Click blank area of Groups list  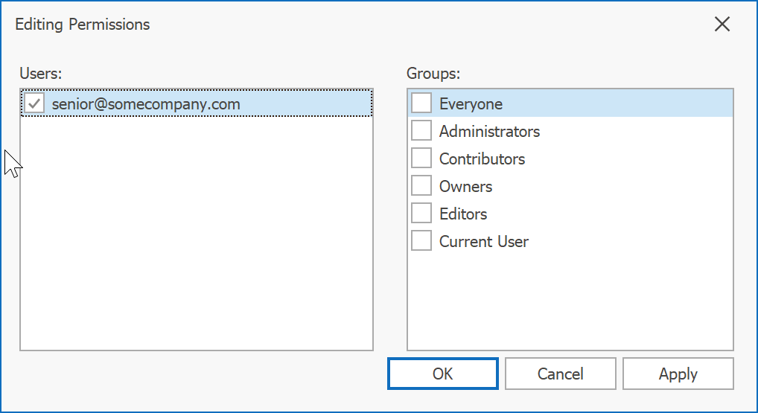click(570, 305)
